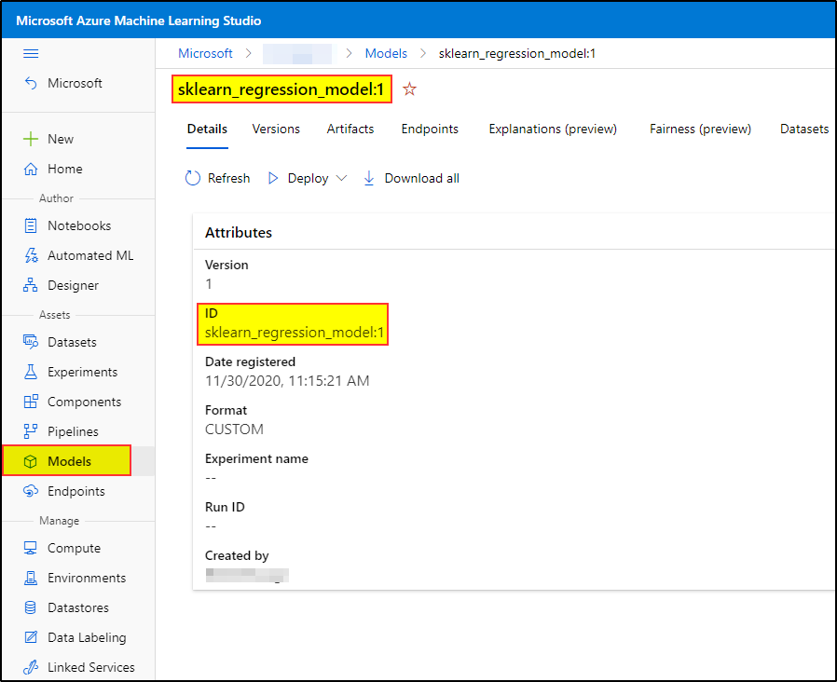Click the Download all arrow icon
This screenshot has height=682, width=837.
[x=369, y=178]
